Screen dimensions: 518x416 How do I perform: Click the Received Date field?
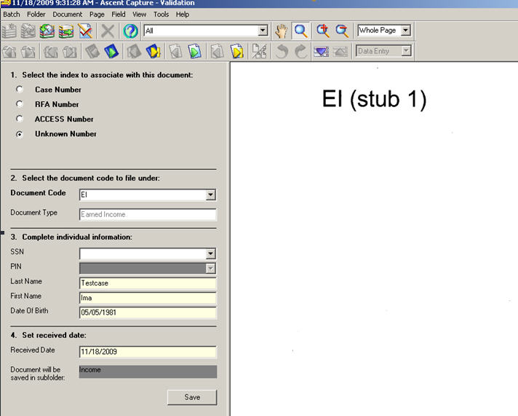click(x=148, y=352)
